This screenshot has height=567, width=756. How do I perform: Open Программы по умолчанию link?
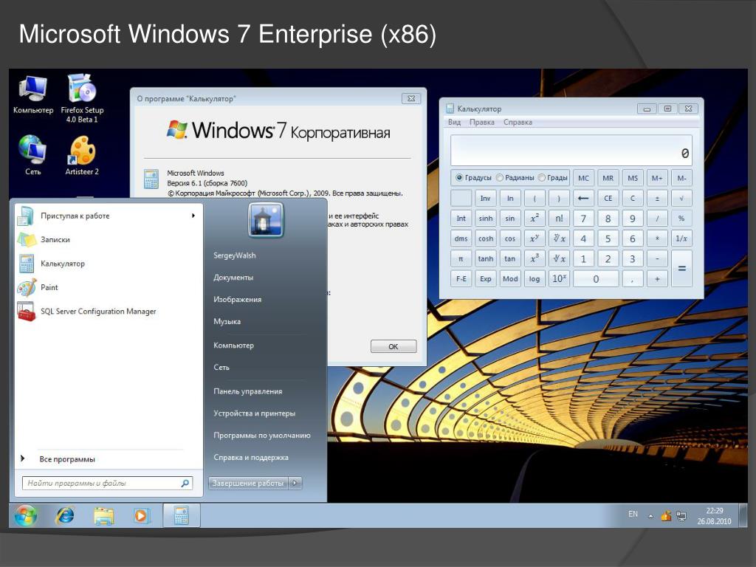click(x=262, y=435)
